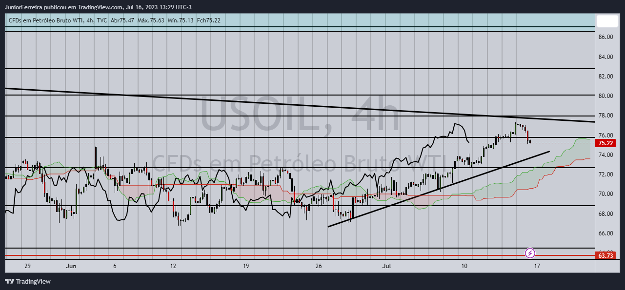This screenshot has height=290, width=625.
Task: Click the 12 date label on time axis
Action: [173, 266]
